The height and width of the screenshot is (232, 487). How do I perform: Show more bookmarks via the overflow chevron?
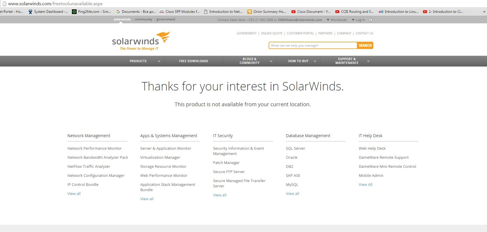[x=484, y=12]
